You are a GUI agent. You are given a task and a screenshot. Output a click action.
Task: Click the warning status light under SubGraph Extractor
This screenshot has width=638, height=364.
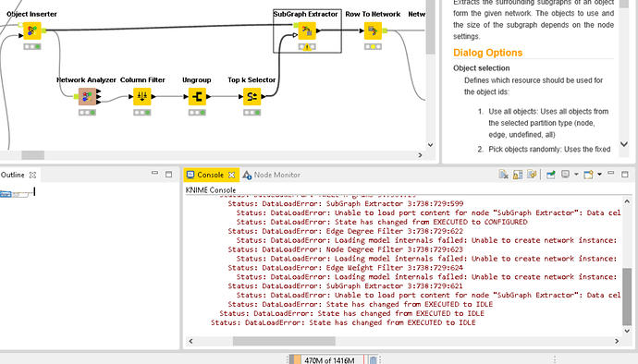[x=307, y=47]
